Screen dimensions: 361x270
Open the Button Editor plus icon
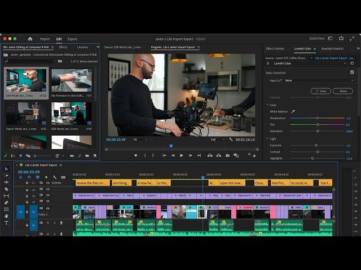tap(254, 156)
